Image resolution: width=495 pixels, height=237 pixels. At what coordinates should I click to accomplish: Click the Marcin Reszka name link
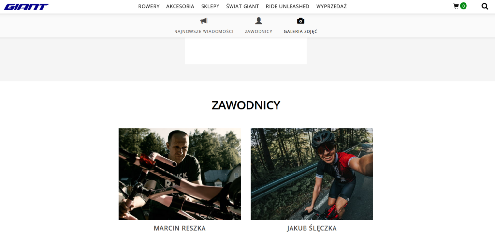coord(180,228)
